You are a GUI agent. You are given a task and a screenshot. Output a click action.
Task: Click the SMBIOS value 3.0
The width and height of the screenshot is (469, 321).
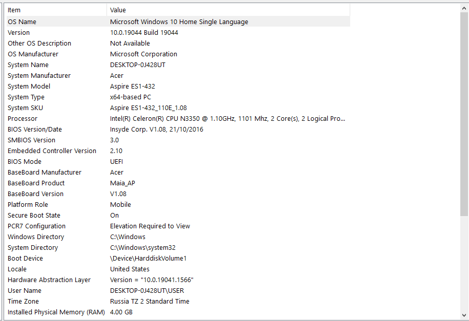[114, 140]
